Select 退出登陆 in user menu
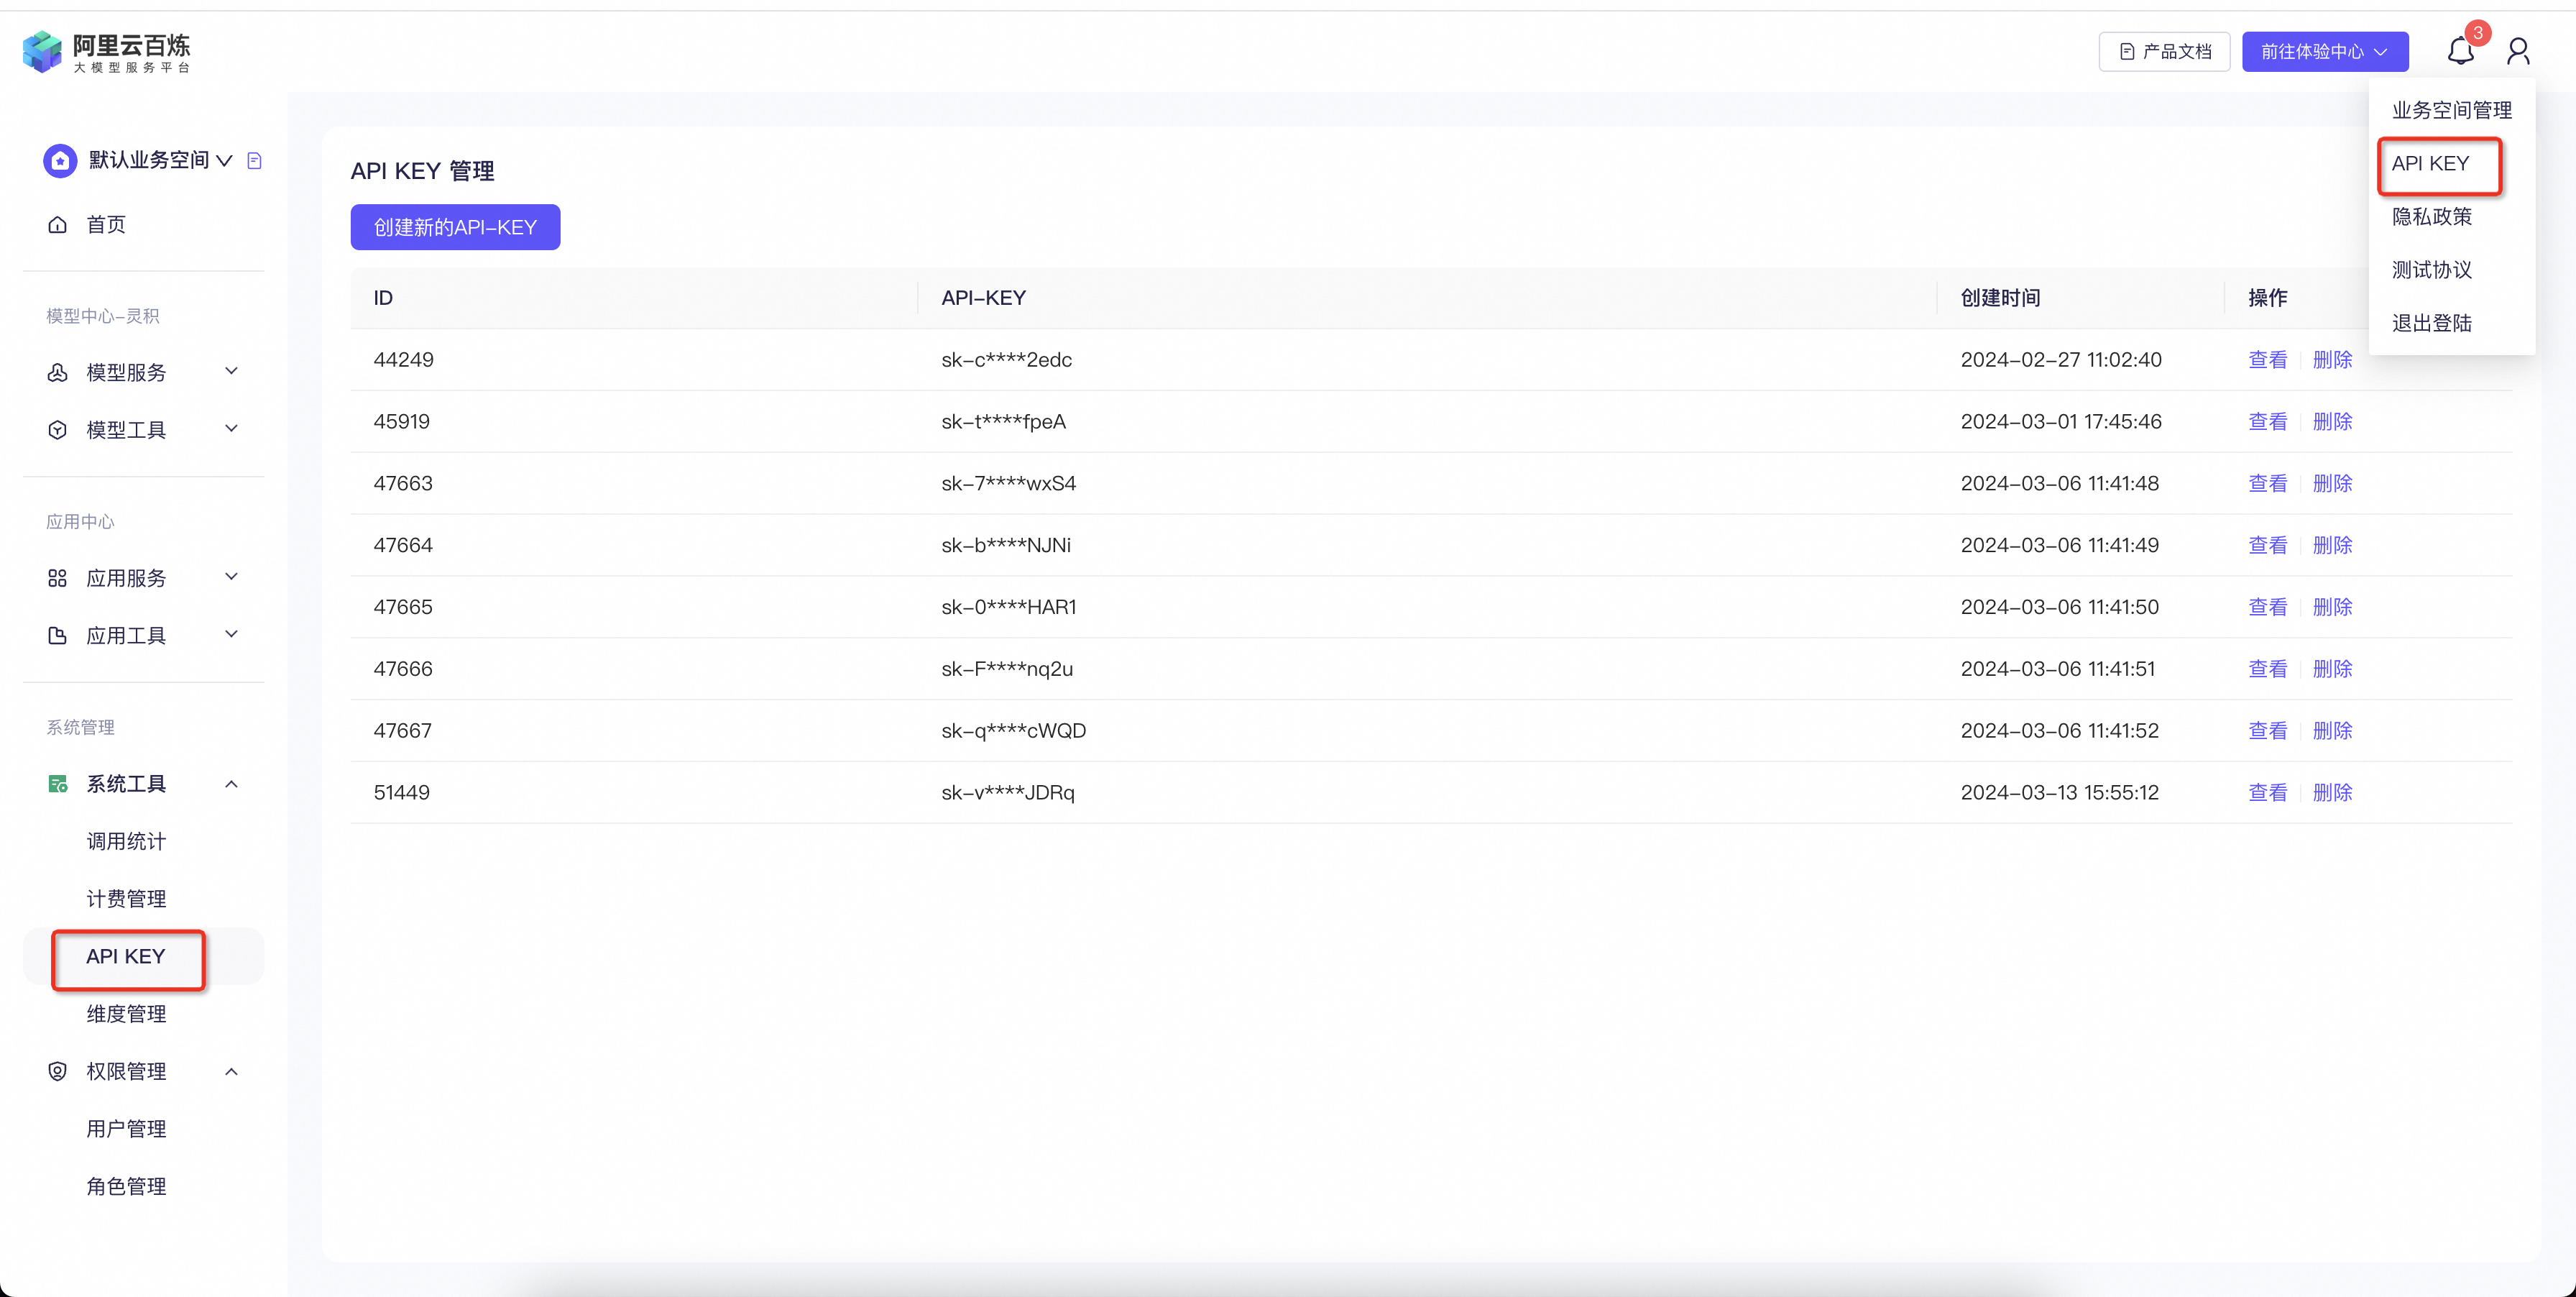This screenshot has width=2576, height=1297. 2431,323
